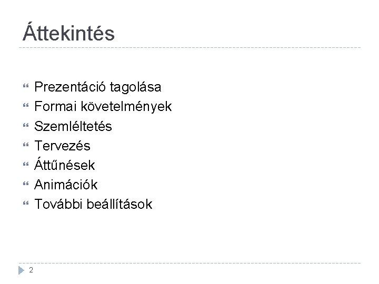The width and height of the screenshot is (379, 284).
Task: Click the slide number 2
Action: (x=32, y=270)
